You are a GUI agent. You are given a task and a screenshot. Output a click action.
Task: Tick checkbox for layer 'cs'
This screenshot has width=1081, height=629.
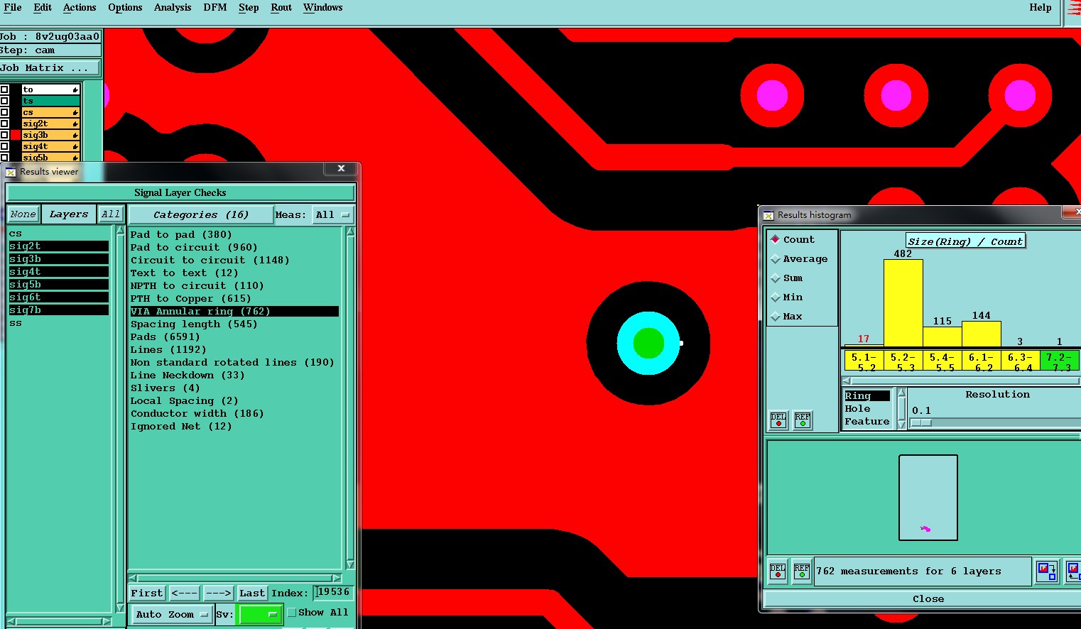click(x=4, y=112)
